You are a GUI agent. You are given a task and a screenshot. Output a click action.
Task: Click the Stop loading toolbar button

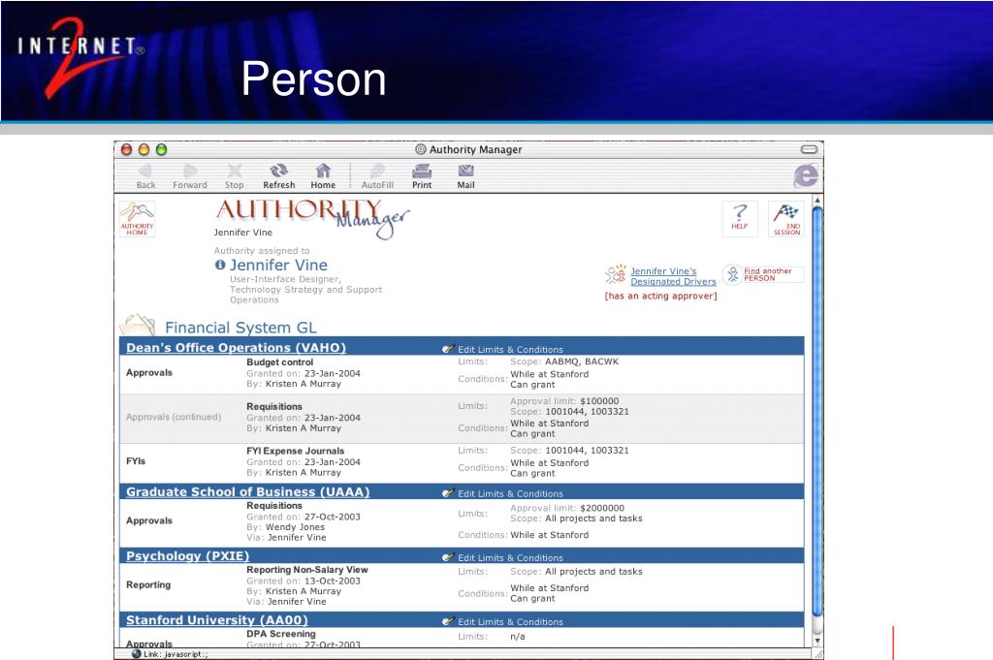pos(235,176)
